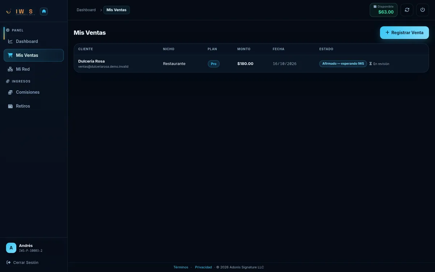Open Retiros in the sidebar
Image resolution: width=435 pixels, height=272 pixels.
click(x=34, y=106)
